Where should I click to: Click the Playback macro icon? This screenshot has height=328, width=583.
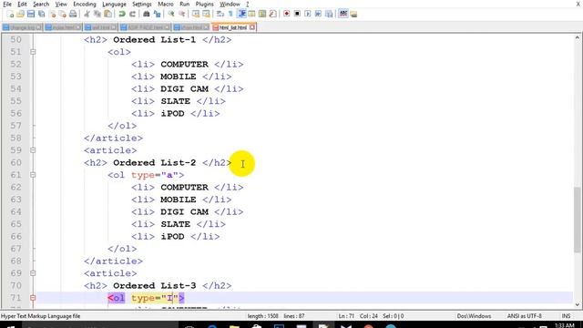coord(308,15)
